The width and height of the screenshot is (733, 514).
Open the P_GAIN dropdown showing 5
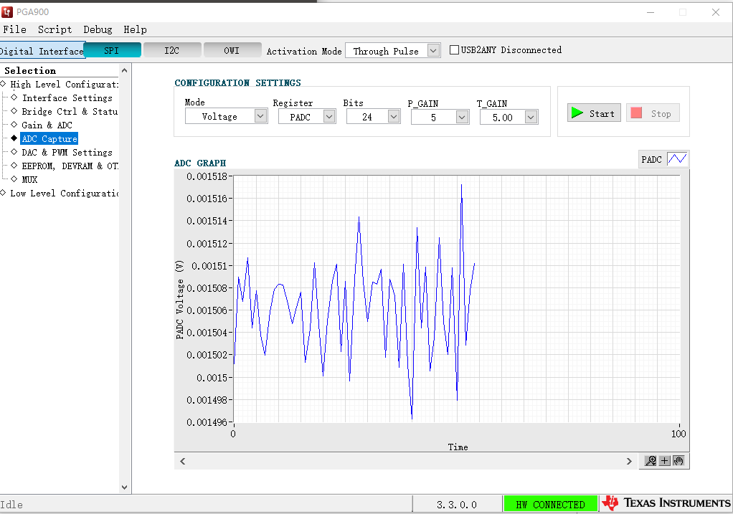click(463, 118)
